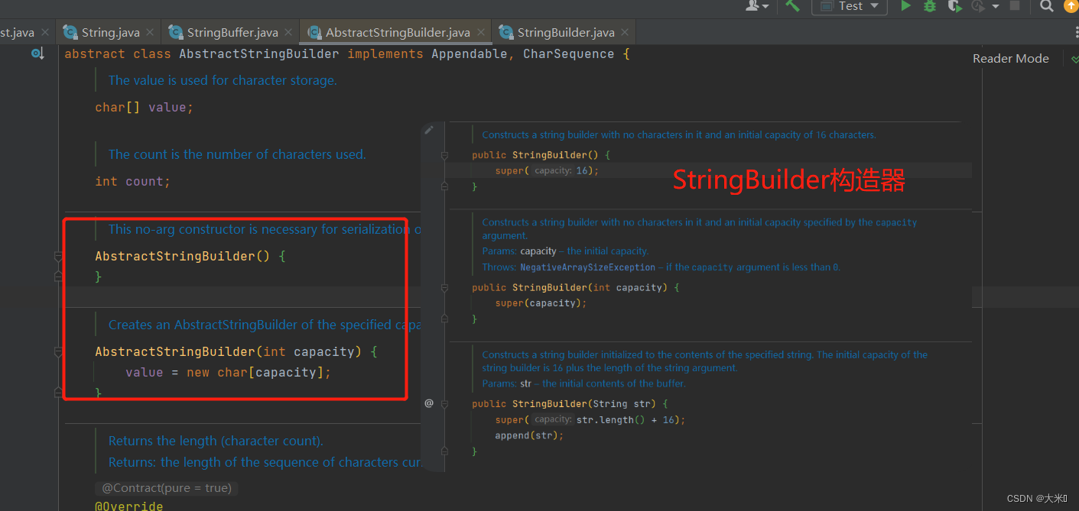Collapse the AbstractStringBuilder() no-arg constructor fold
Viewport: 1079px width, 511px height.
coord(58,257)
